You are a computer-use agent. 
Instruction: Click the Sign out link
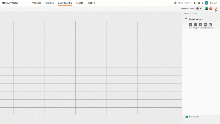point(213,3)
